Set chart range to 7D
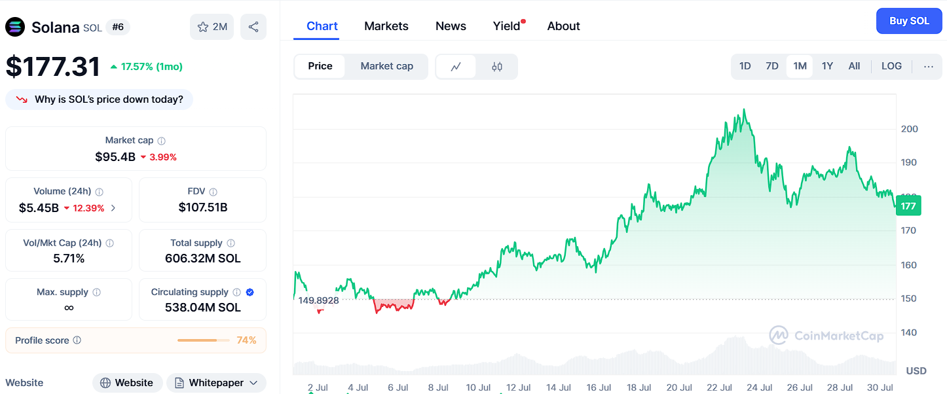 coord(772,66)
